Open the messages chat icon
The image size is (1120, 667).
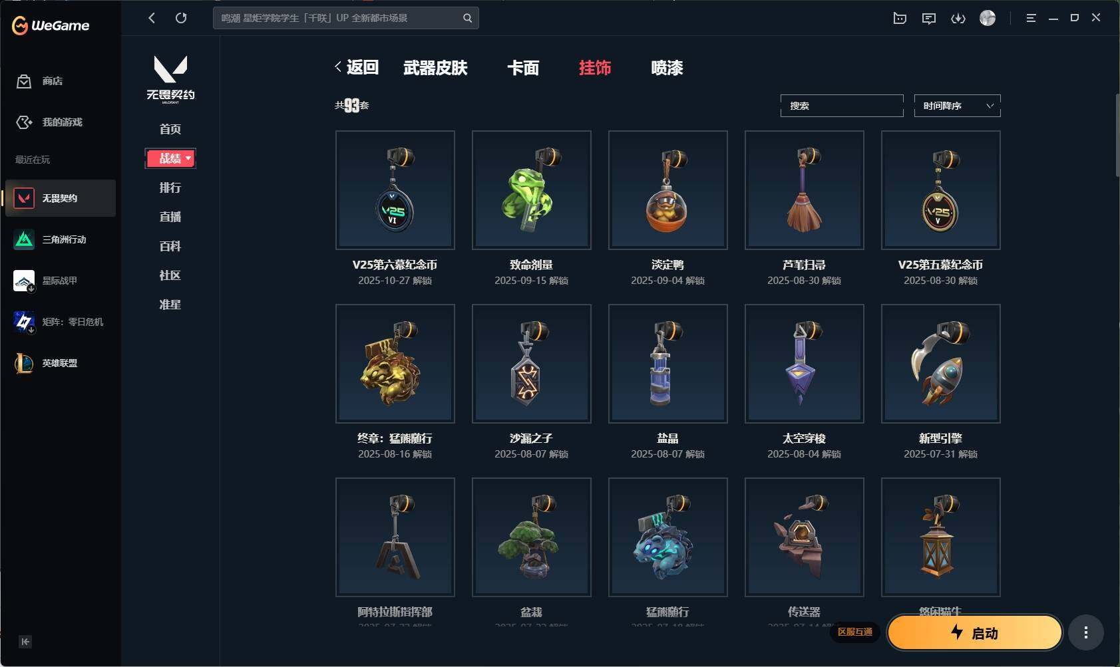[929, 18]
